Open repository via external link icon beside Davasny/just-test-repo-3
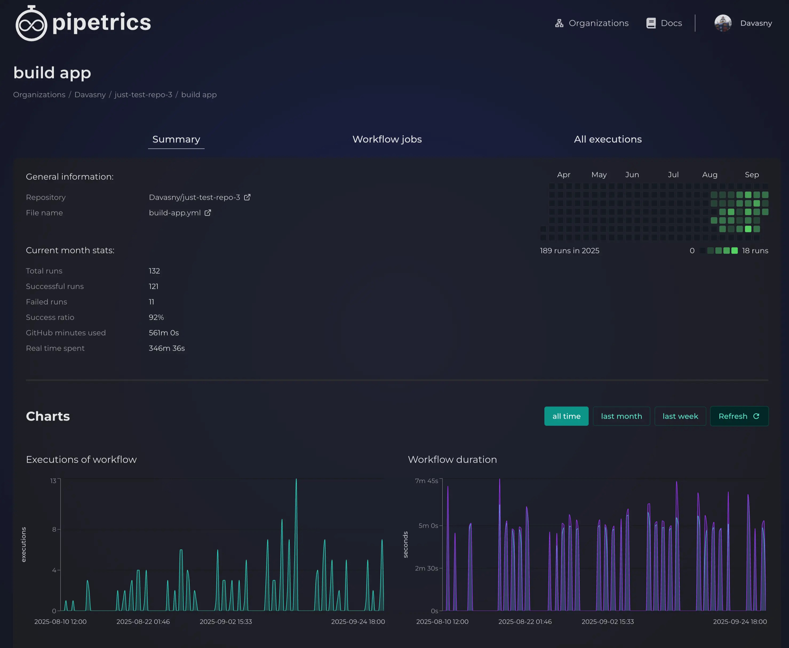Screen dimensions: 789x648 click(x=247, y=197)
